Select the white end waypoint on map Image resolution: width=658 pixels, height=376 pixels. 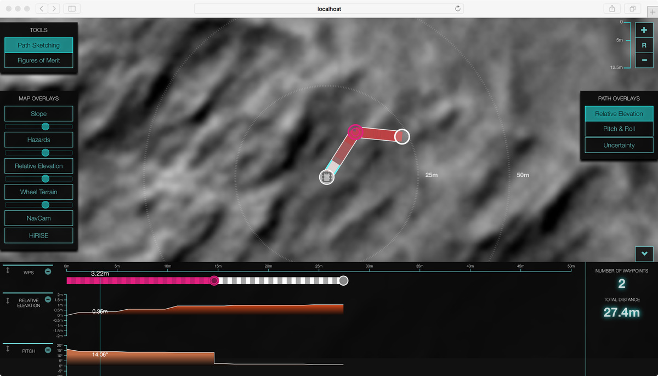402,136
